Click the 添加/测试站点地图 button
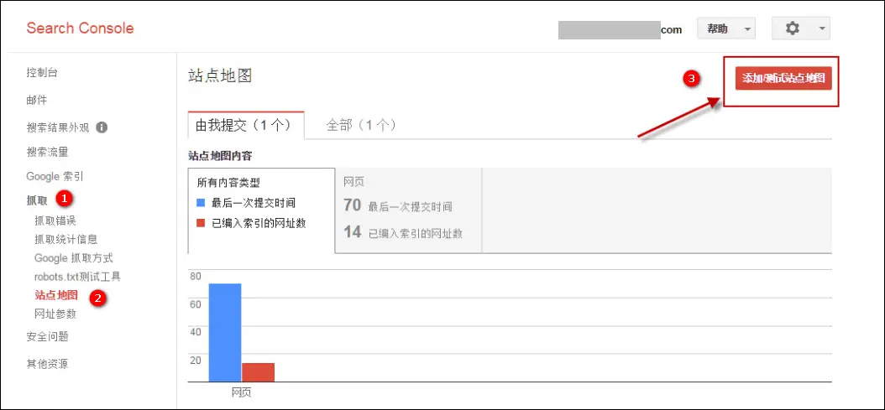This screenshot has height=410, width=885. 783,78
